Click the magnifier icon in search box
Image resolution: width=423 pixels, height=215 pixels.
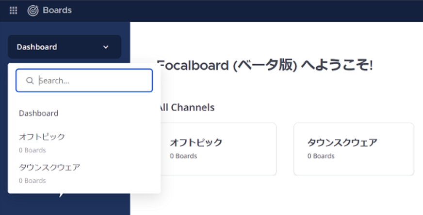30,80
